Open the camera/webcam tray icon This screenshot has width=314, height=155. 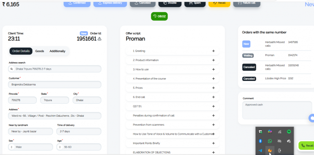[x=279, y=151]
